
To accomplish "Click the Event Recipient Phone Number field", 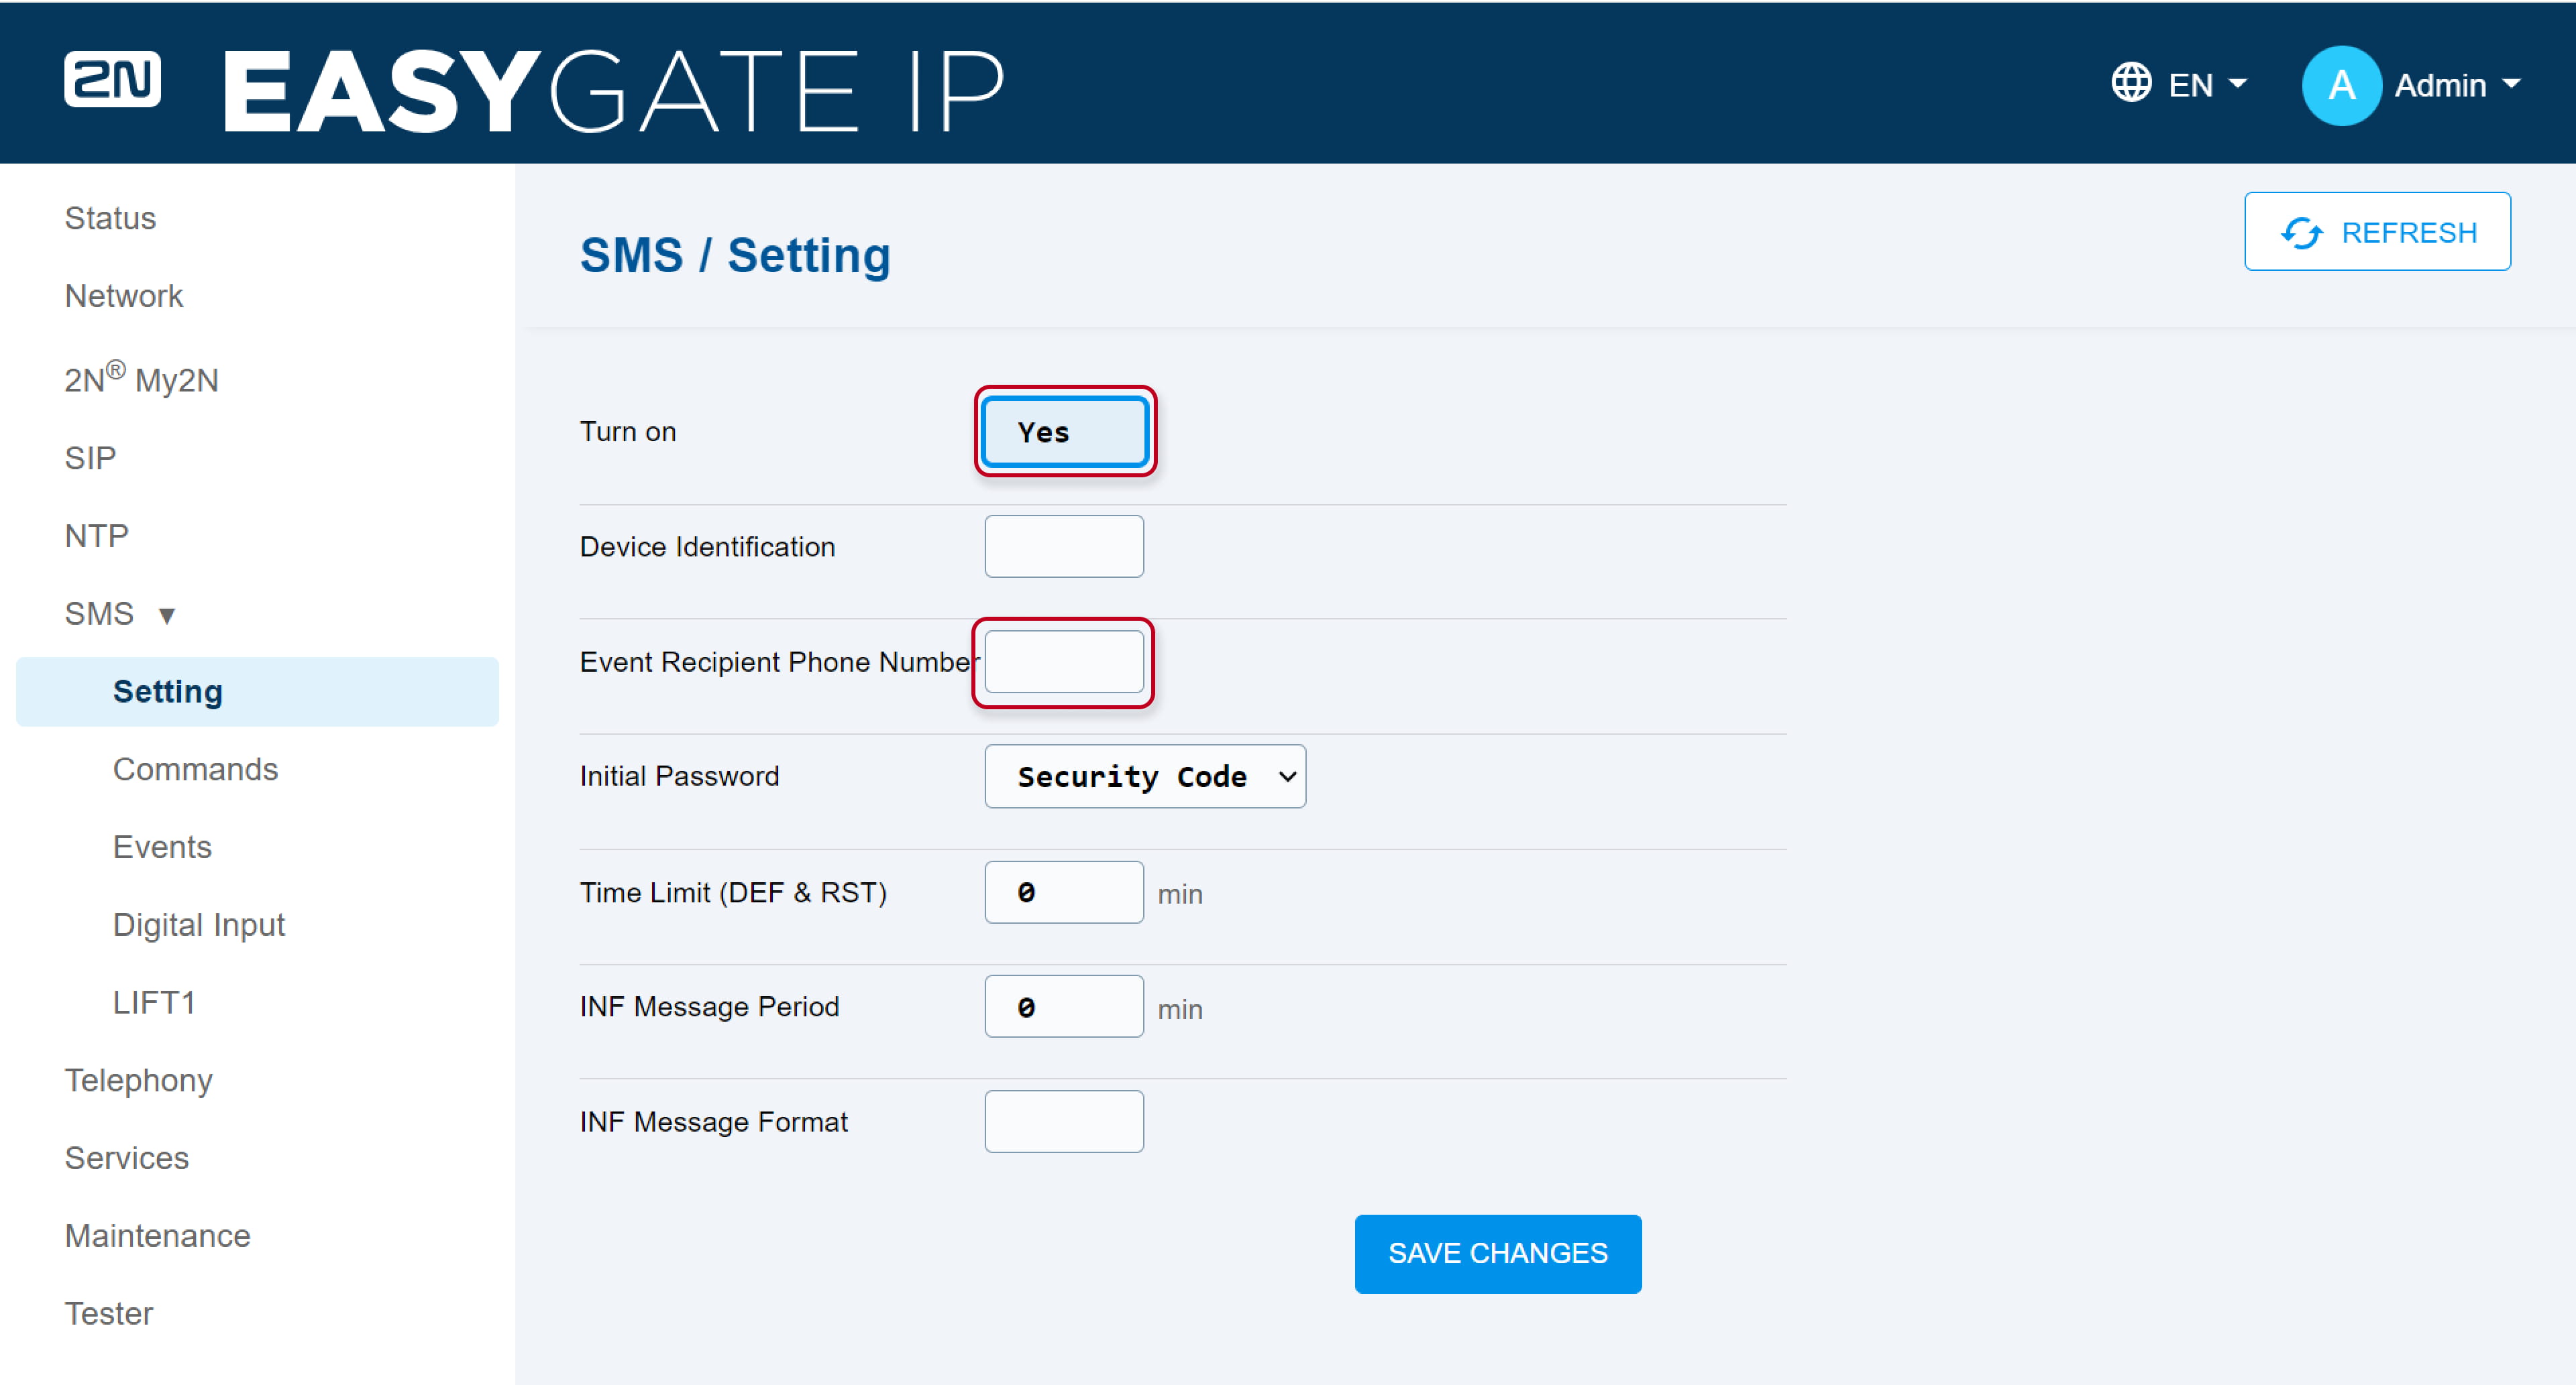I will tap(1064, 662).
